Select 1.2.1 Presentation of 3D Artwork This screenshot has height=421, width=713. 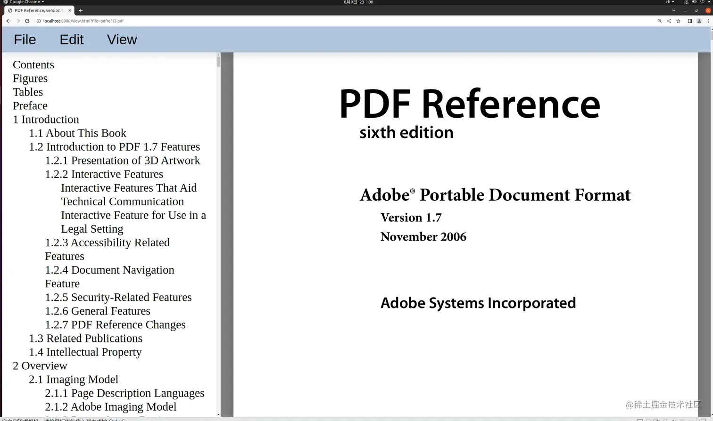[x=123, y=160]
